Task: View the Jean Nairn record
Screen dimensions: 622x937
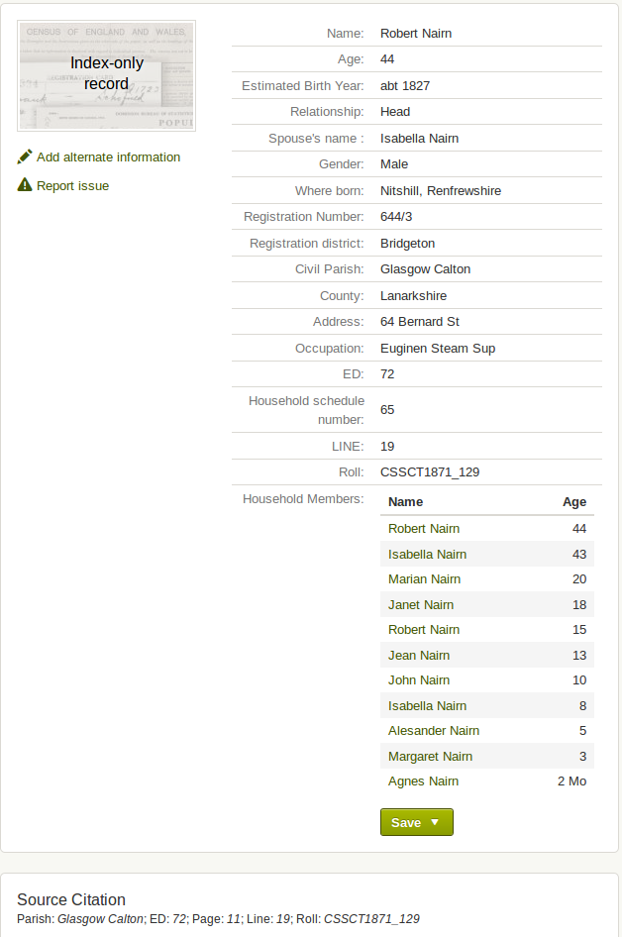Action: tap(418, 655)
